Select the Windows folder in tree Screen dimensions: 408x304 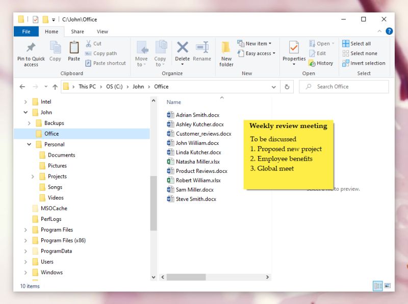tap(47, 272)
